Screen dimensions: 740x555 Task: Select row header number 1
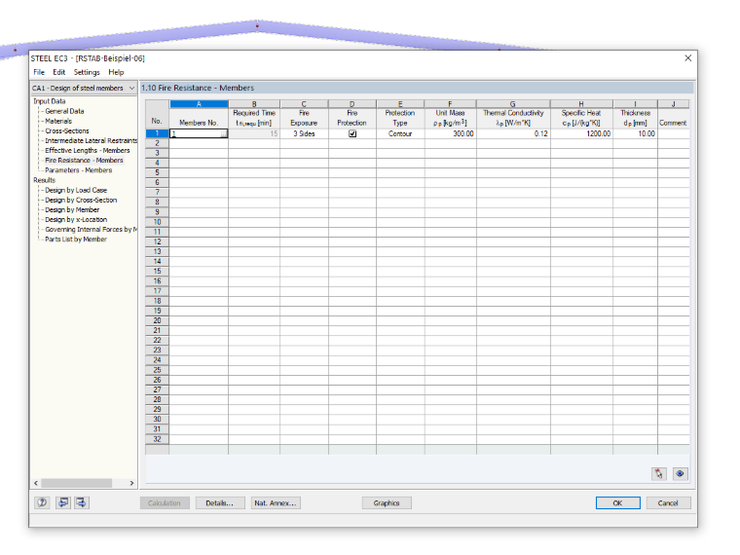pyautogui.click(x=157, y=133)
